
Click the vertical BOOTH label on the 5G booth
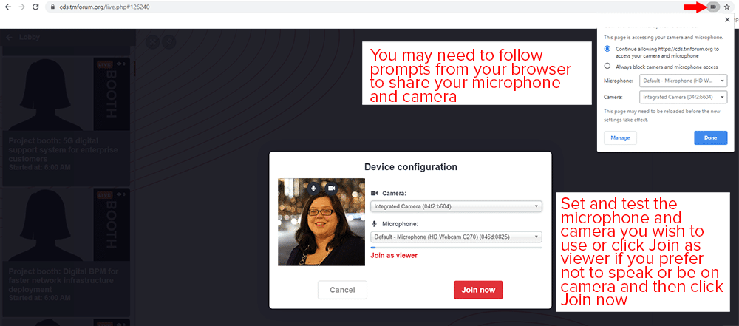pos(111,94)
